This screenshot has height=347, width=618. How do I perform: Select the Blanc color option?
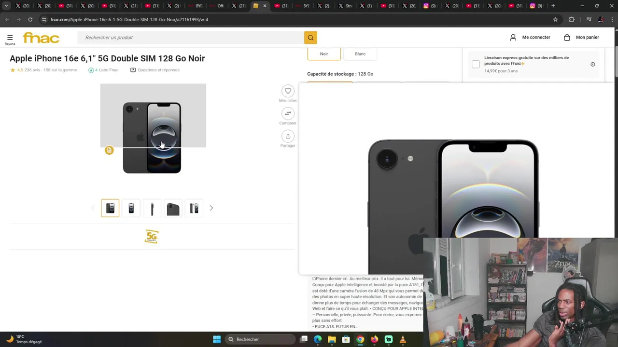coord(360,54)
